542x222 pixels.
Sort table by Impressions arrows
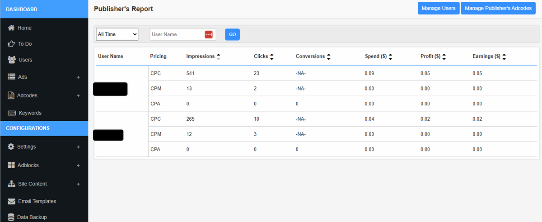(219, 57)
